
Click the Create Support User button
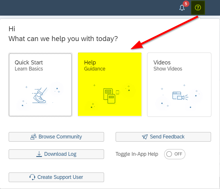56,177
